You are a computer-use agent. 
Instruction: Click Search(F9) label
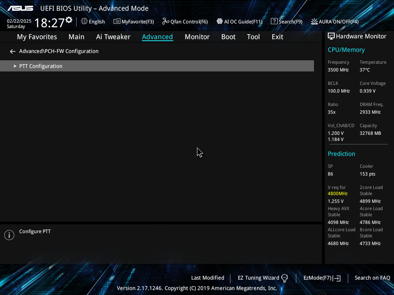pos(290,22)
